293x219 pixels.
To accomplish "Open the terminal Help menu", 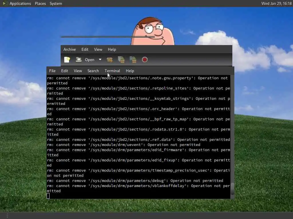I will click(130, 71).
